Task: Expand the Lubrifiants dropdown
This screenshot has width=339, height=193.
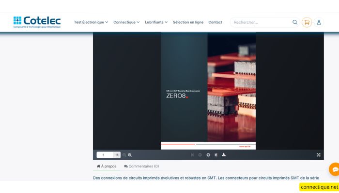Action: 156,22
